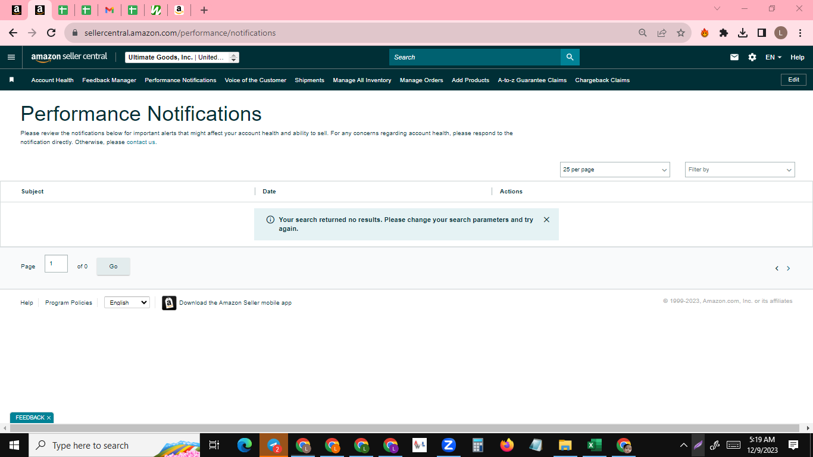Open the 25 per page dropdown
The height and width of the screenshot is (457, 813).
tap(615, 170)
